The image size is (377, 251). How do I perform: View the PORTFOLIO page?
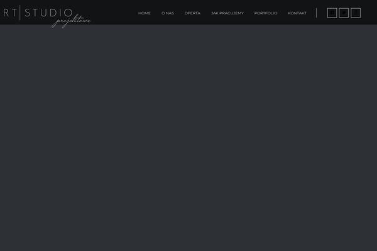(x=266, y=13)
